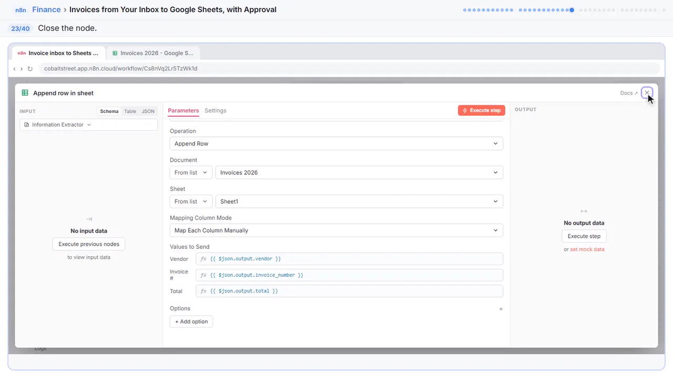Open the Finance breadcrumb link
The height and width of the screenshot is (378, 673).
(46, 9)
